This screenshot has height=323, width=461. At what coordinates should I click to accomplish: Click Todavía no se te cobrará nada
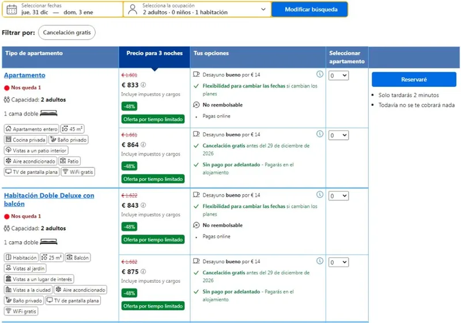click(416, 105)
